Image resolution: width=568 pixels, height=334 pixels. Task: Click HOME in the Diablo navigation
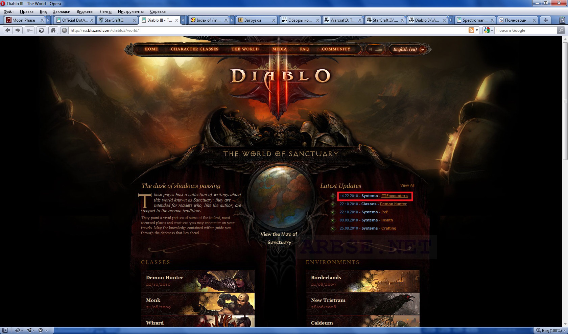[x=151, y=49]
